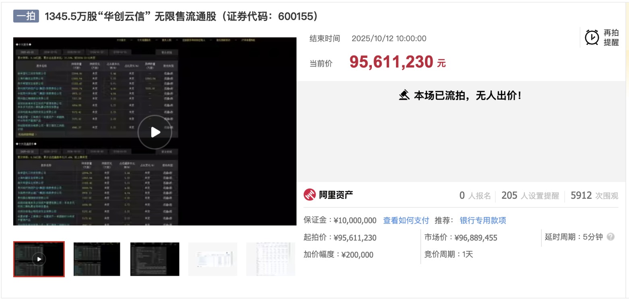Select the second dark table thumbnail
Screen dimensions: 629x301
pyautogui.click(x=97, y=259)
